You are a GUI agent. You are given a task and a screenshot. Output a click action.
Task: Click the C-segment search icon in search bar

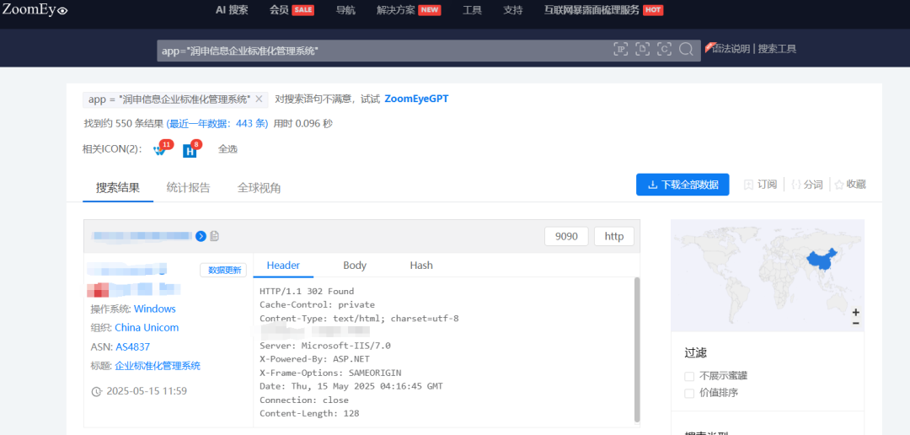point(664,50)
